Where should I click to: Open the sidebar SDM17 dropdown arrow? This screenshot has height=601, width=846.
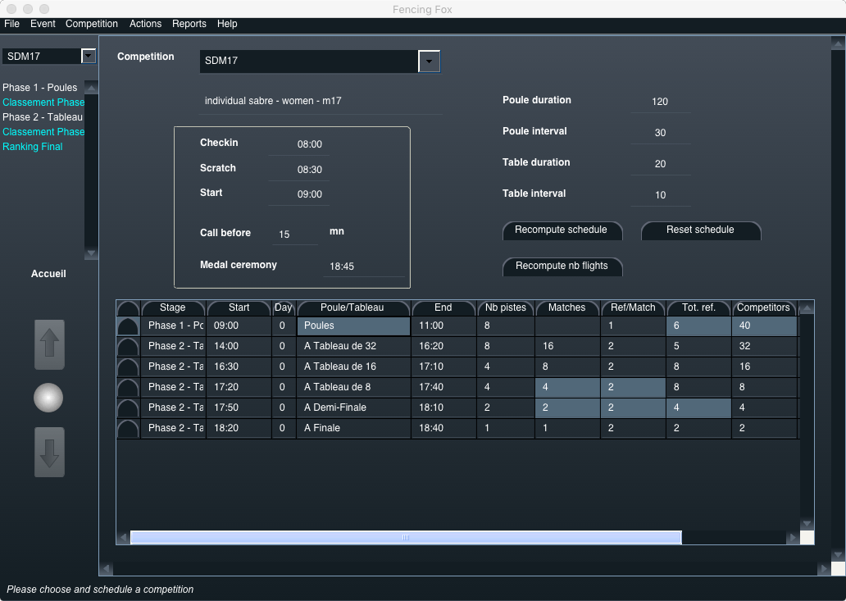(89, 56)
